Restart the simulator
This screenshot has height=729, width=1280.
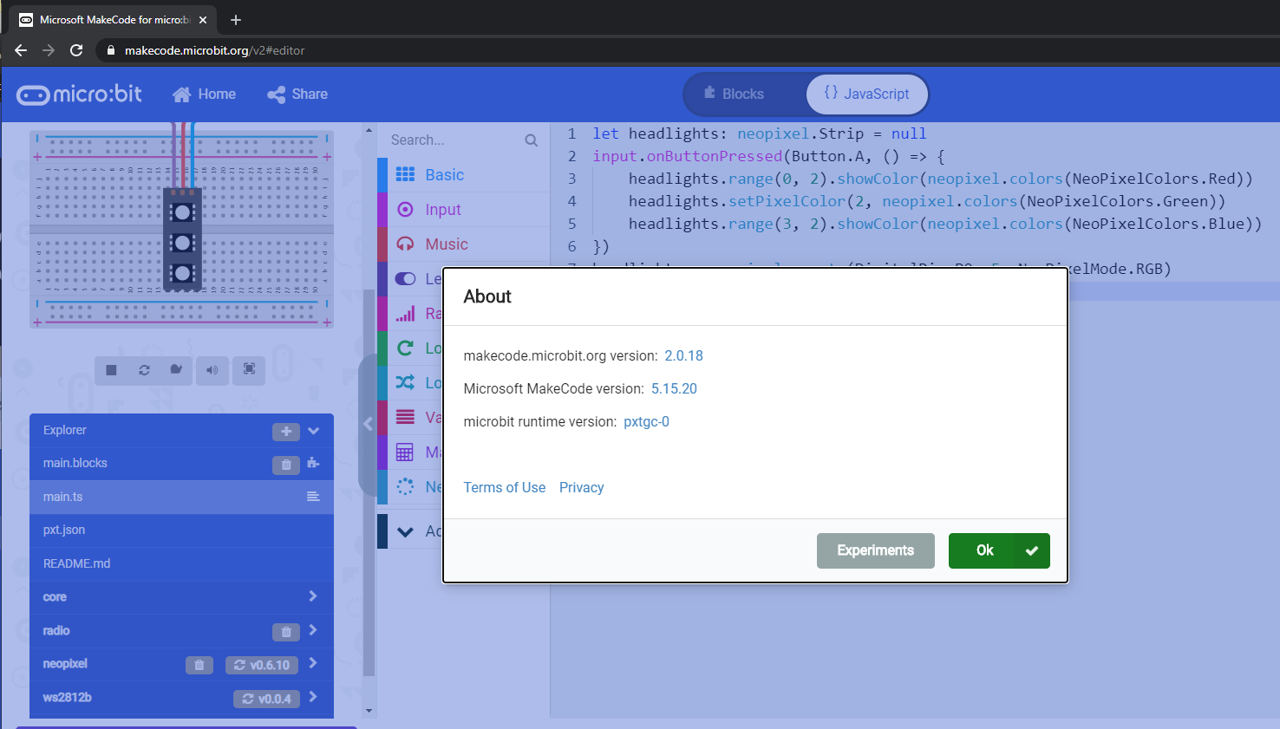click(144, 370)
